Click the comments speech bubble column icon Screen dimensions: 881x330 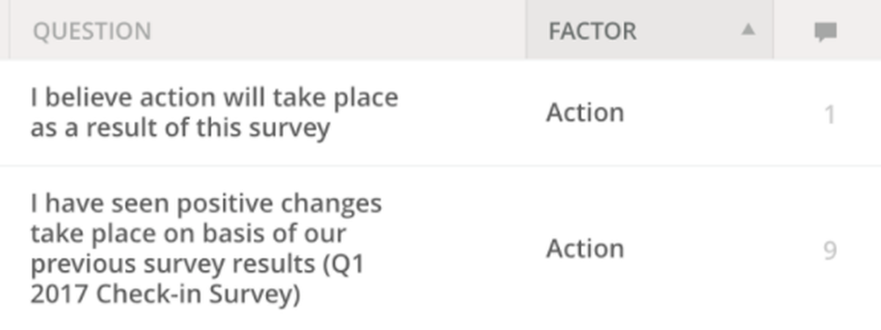(826, 32)
